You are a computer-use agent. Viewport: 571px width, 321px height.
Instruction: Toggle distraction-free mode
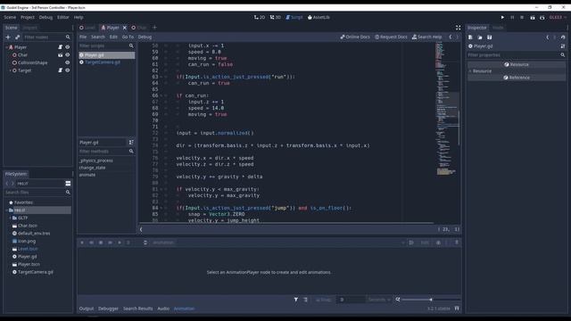coord(458,28)
